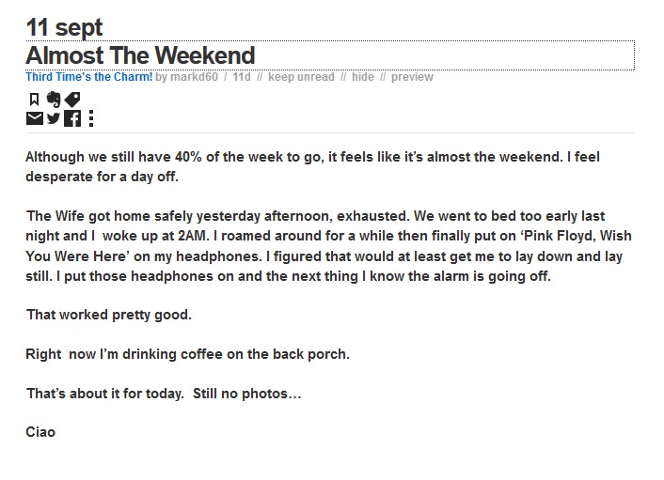Click the tag label icon
Screen dimensions: 664x480
point(72,100)
